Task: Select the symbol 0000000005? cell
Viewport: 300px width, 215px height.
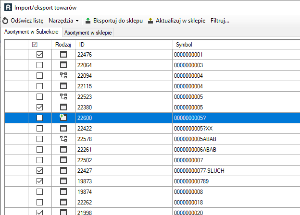Action: tap(236, 118)
